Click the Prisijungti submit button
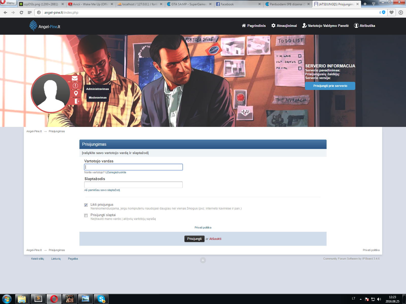This screenshot has height=304, width=406. (194, 239)
